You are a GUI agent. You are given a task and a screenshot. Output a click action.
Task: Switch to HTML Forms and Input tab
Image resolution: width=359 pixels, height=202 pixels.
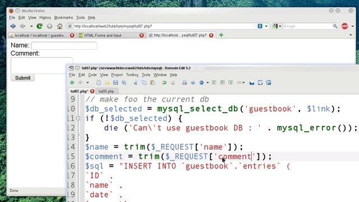[103, 35]
